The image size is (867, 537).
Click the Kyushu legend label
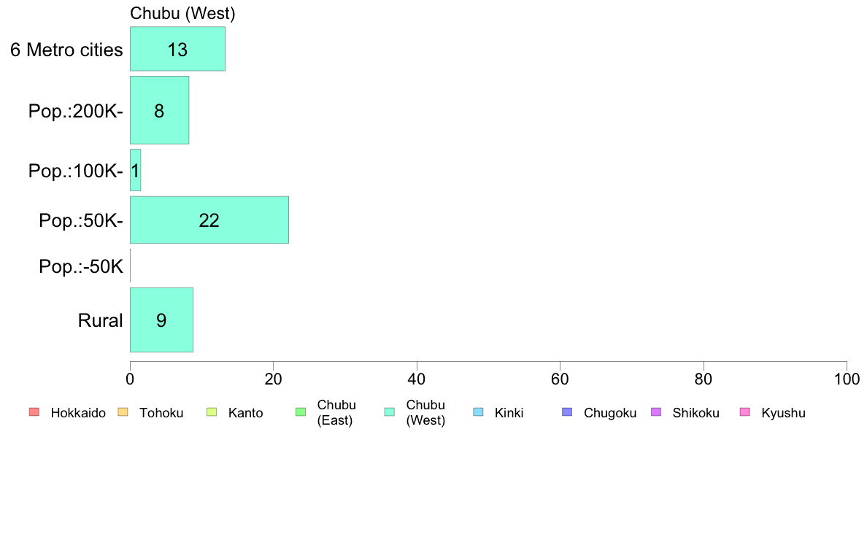783,412
